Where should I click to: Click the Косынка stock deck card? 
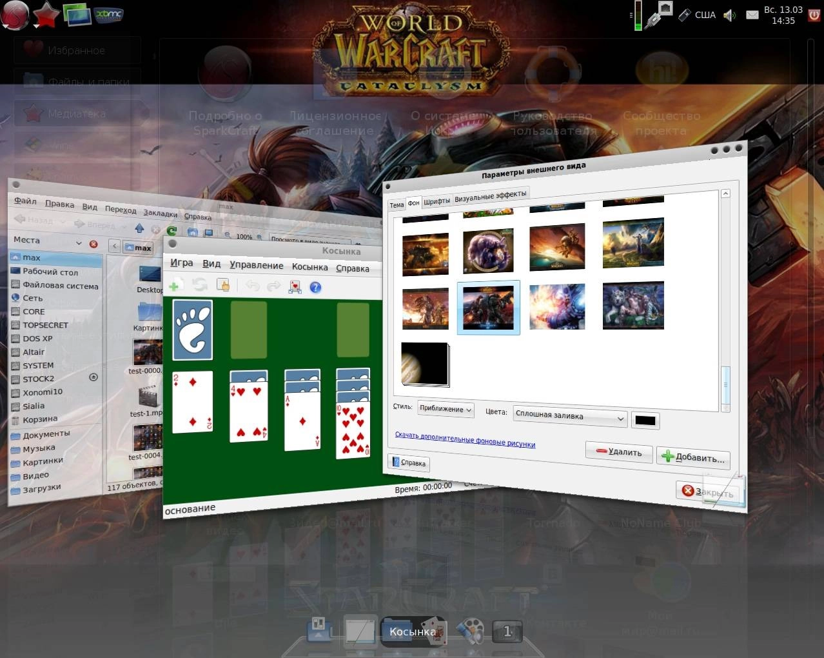point(192,330)
